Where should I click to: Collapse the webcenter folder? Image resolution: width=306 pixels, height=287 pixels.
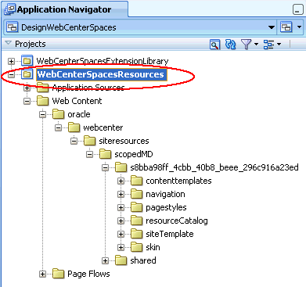tap(58, 128)
